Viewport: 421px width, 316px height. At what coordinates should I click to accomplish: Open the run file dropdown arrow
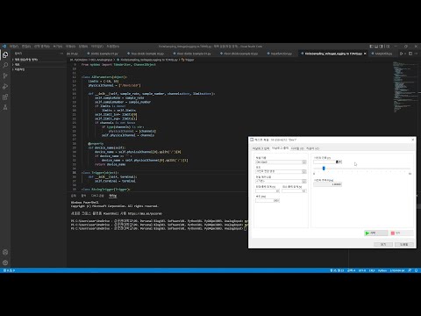click(x=405, y=54)
